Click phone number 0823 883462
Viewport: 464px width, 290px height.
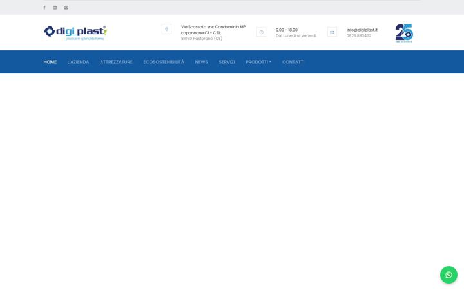359,36
